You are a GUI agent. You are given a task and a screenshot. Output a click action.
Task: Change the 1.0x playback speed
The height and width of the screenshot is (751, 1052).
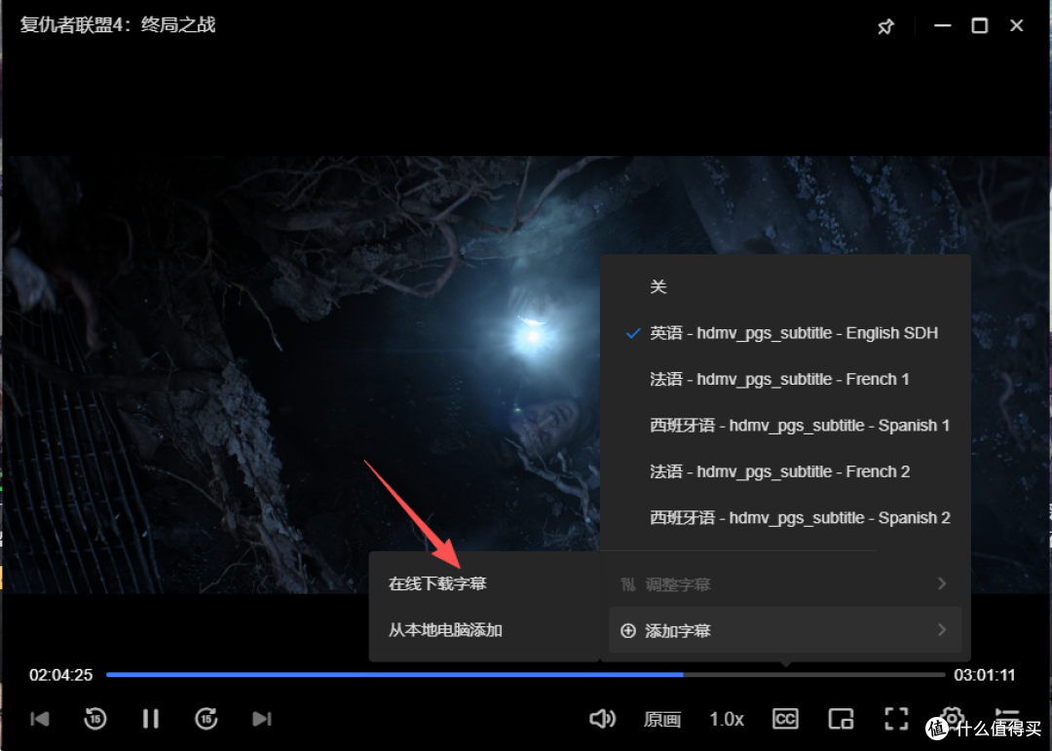(x=727, y=720)
